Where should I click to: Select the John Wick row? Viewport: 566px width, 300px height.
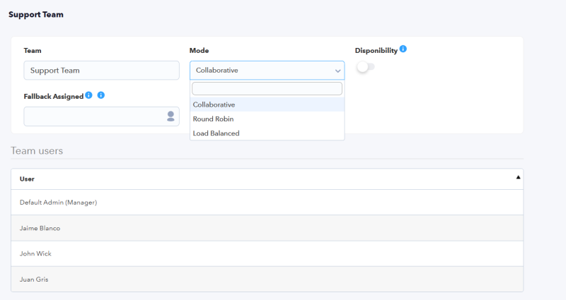[x=267, y=253]
